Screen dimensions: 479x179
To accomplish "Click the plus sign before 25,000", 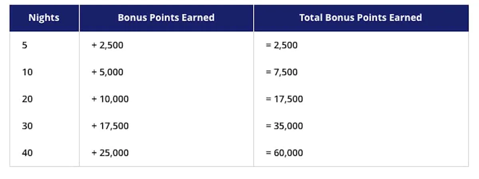I will tap(94, 153).
